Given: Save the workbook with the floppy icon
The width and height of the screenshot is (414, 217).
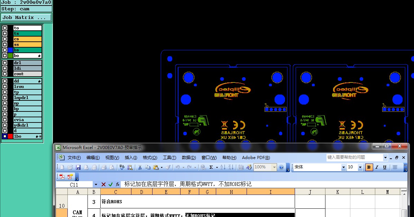Looking at the screenshot, I should click(x=78, y=167).
